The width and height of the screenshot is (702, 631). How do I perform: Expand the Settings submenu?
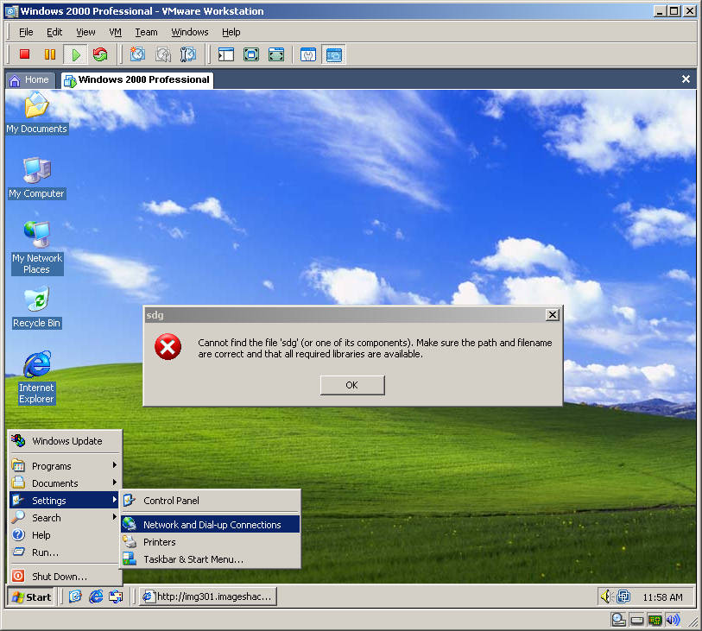point(66,501)
